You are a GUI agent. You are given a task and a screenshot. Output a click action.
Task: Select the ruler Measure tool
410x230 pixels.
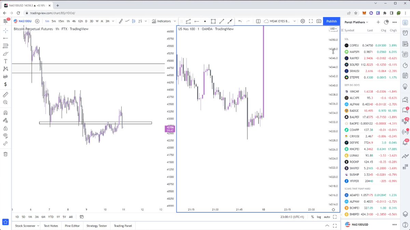pyautogui.click(x=5, y=94)
